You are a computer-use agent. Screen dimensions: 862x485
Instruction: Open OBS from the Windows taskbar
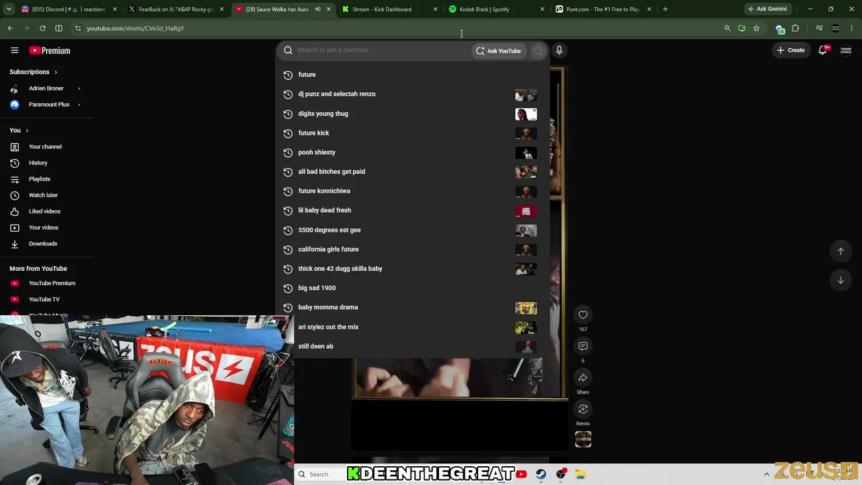click(x=561, y=474)
